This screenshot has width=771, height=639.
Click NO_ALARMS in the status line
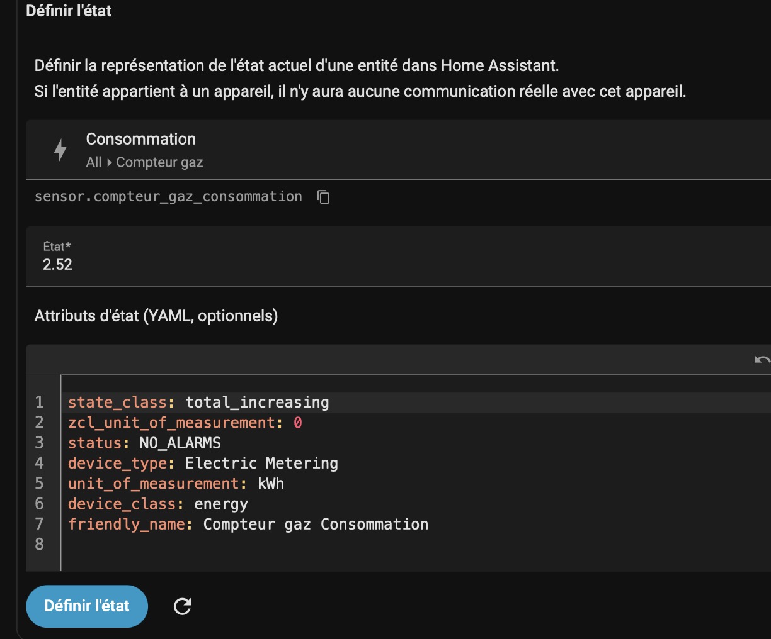pos(180,443)
